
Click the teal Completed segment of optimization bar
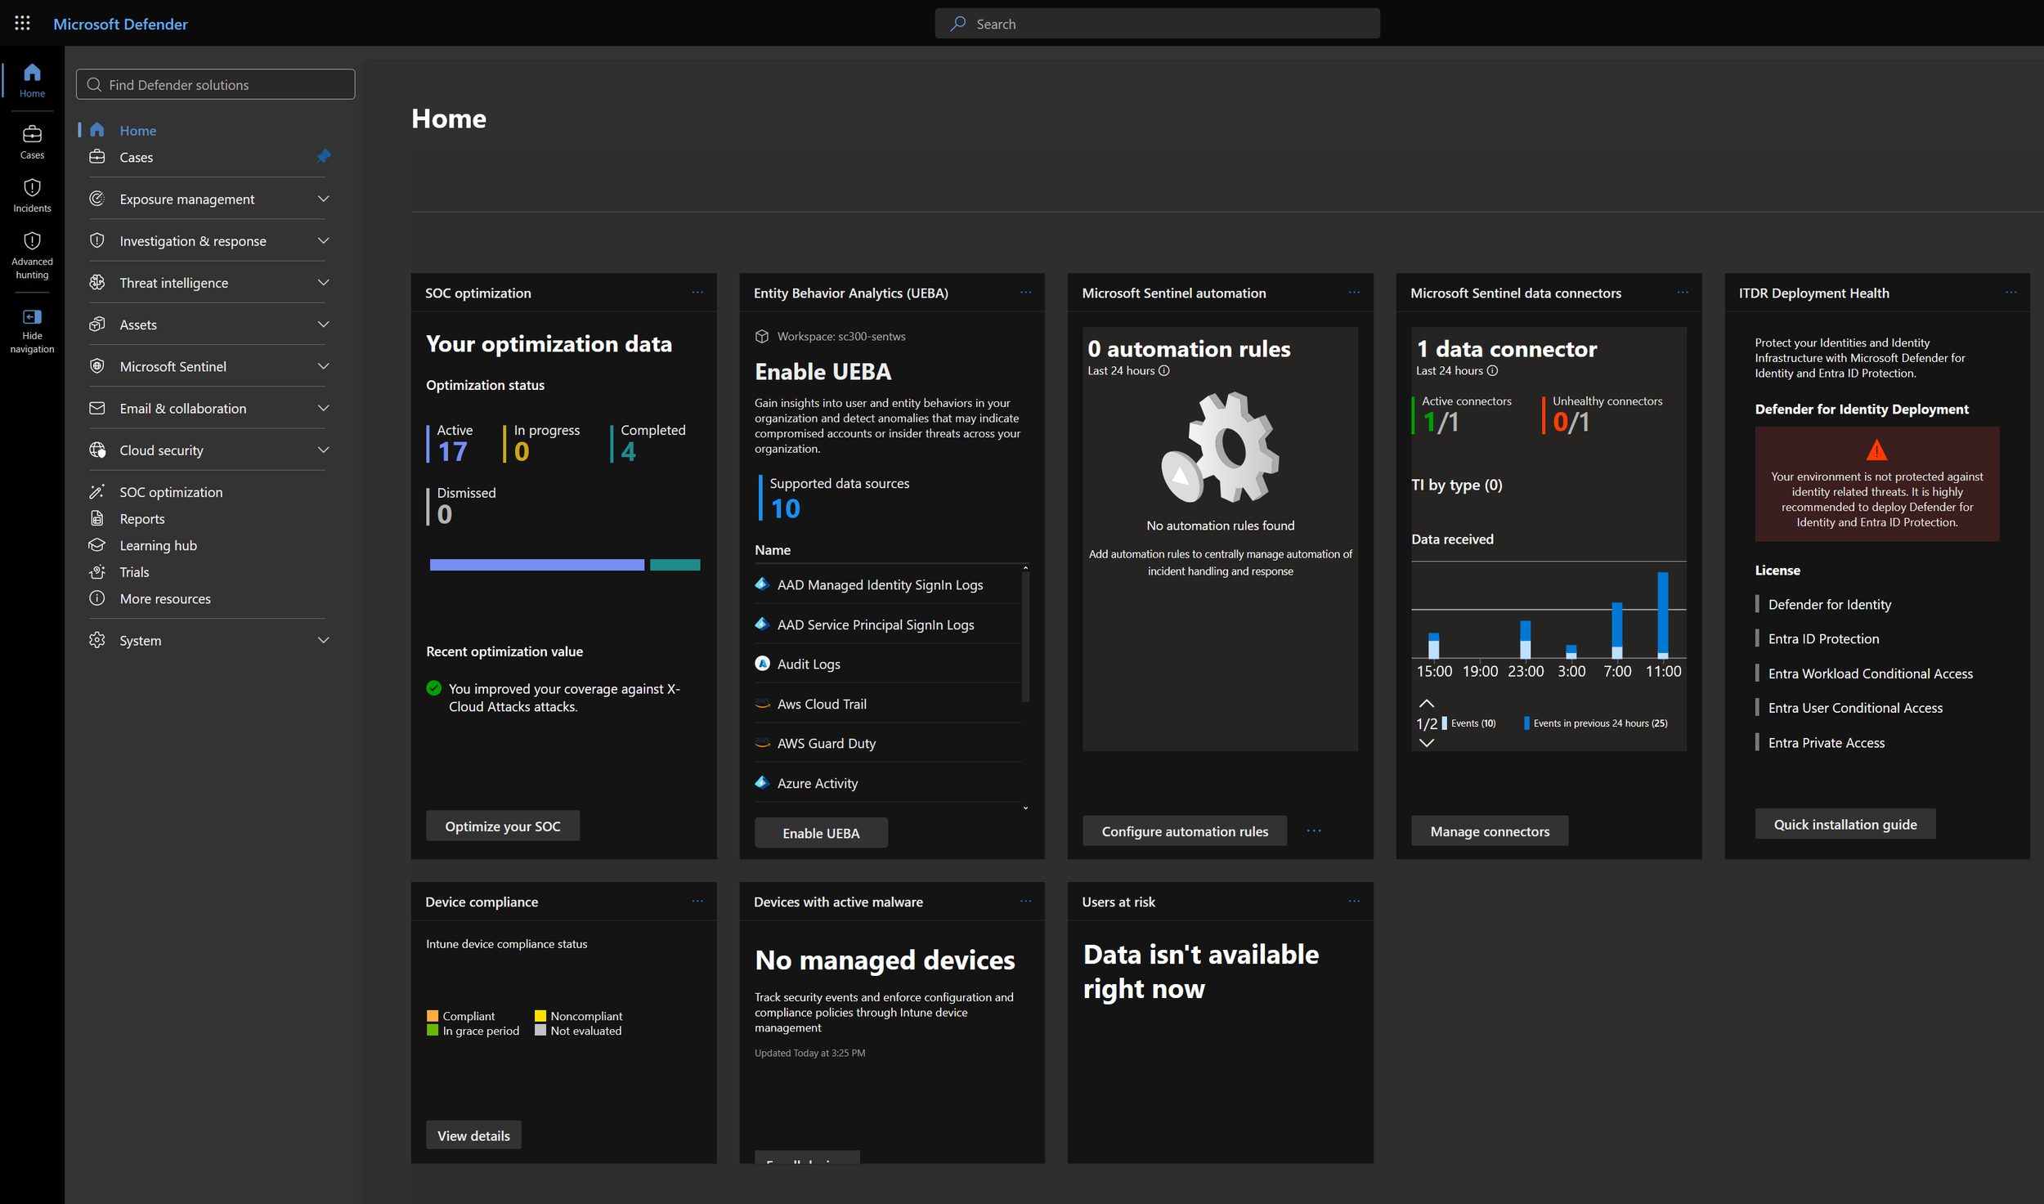coord(675,565)
